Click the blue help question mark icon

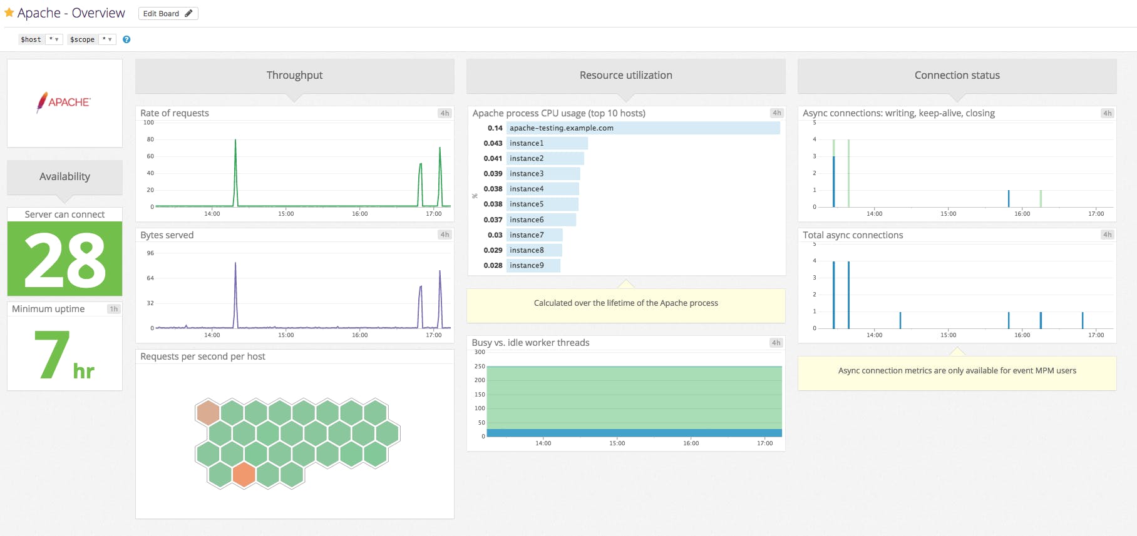[126, 39]
